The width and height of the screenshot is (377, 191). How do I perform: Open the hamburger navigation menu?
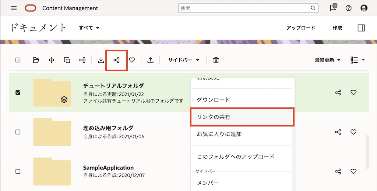14,8
